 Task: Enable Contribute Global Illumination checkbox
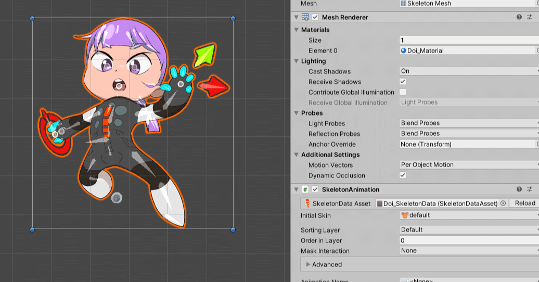point(403,92)
